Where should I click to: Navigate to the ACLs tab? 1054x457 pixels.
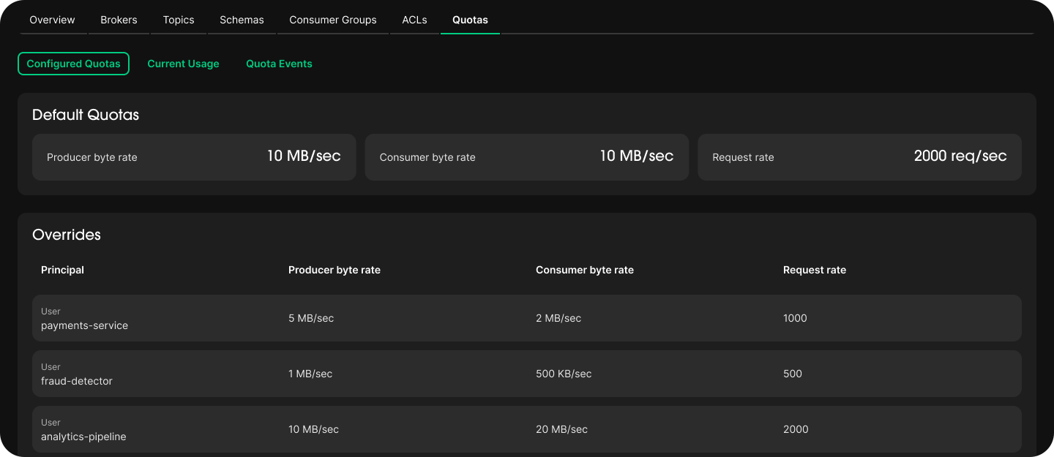point(414,20)
